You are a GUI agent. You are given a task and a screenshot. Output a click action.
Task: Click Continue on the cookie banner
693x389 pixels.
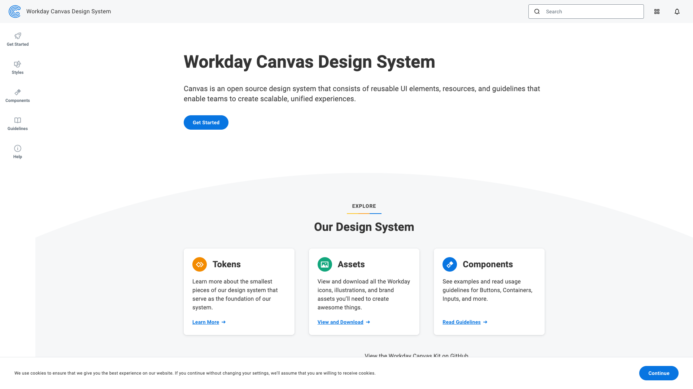click(659, 373)
